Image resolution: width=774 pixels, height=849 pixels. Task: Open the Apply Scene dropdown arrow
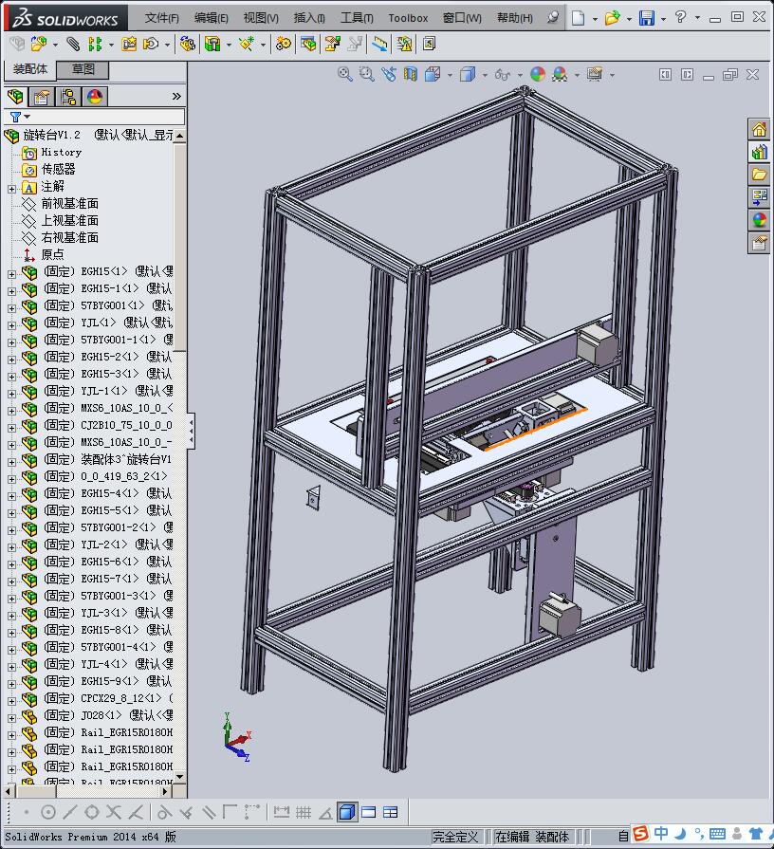pyautogui.click(x=577, y=75)
